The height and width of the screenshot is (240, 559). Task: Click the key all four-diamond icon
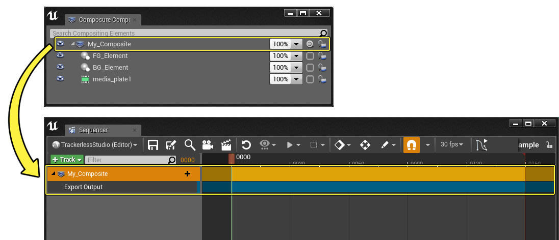365,145
